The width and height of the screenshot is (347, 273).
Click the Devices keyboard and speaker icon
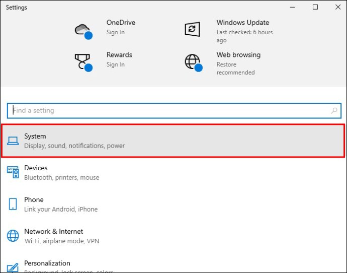pyautogui.click(x=13, y=172)
